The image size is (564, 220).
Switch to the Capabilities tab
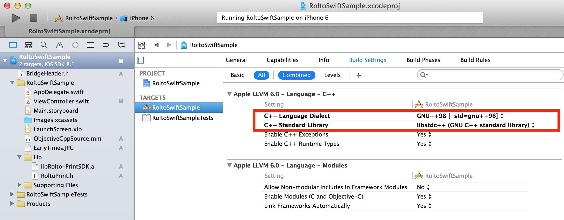[x=283, y=60]
